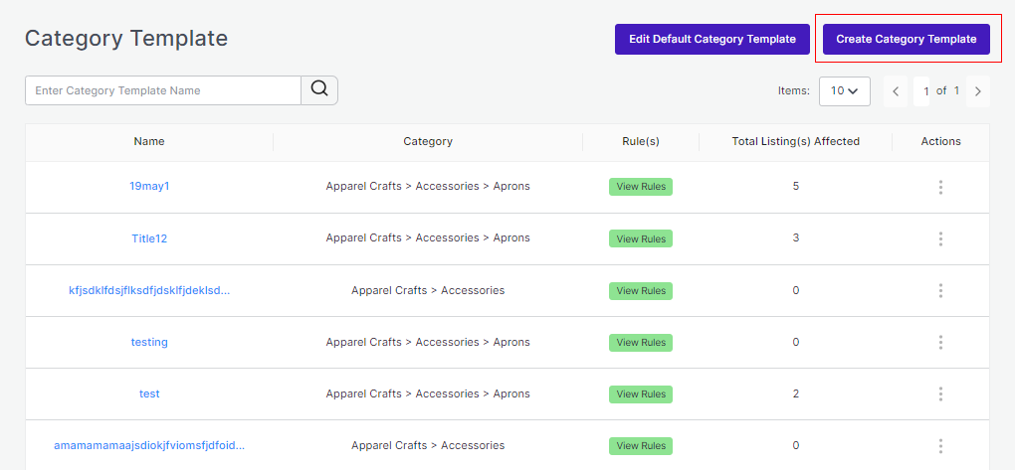The image size is (1015, 470).
Task: Open the amamamamaajsdiokjf template link
Action: tap(149, 445)
